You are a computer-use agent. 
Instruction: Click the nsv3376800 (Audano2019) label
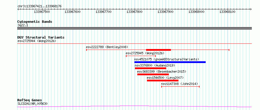coord(155,65)
